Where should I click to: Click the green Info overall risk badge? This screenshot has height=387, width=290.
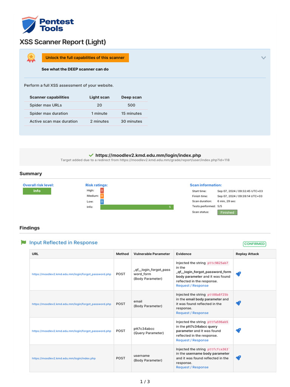click(x=37, y=191)
